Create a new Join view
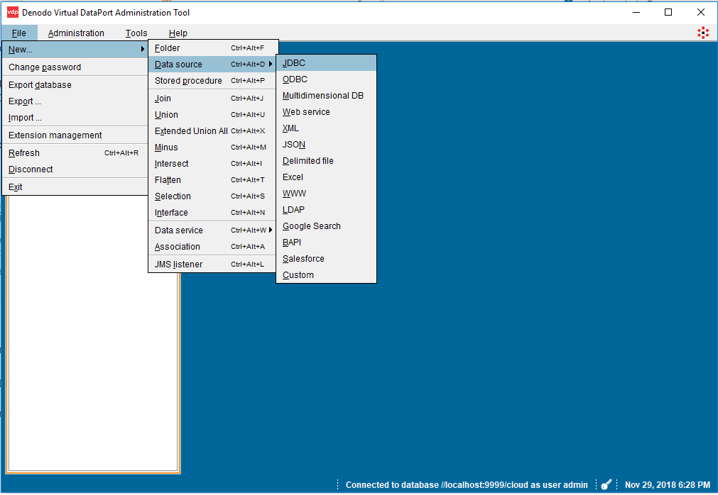Viewport: 718px width, 495px height. pos(213,99)
